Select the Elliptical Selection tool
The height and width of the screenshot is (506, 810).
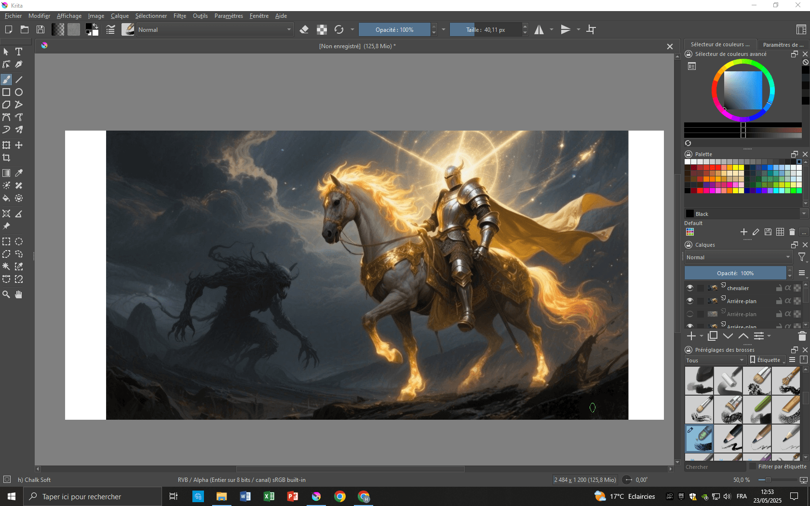(19, 241)
